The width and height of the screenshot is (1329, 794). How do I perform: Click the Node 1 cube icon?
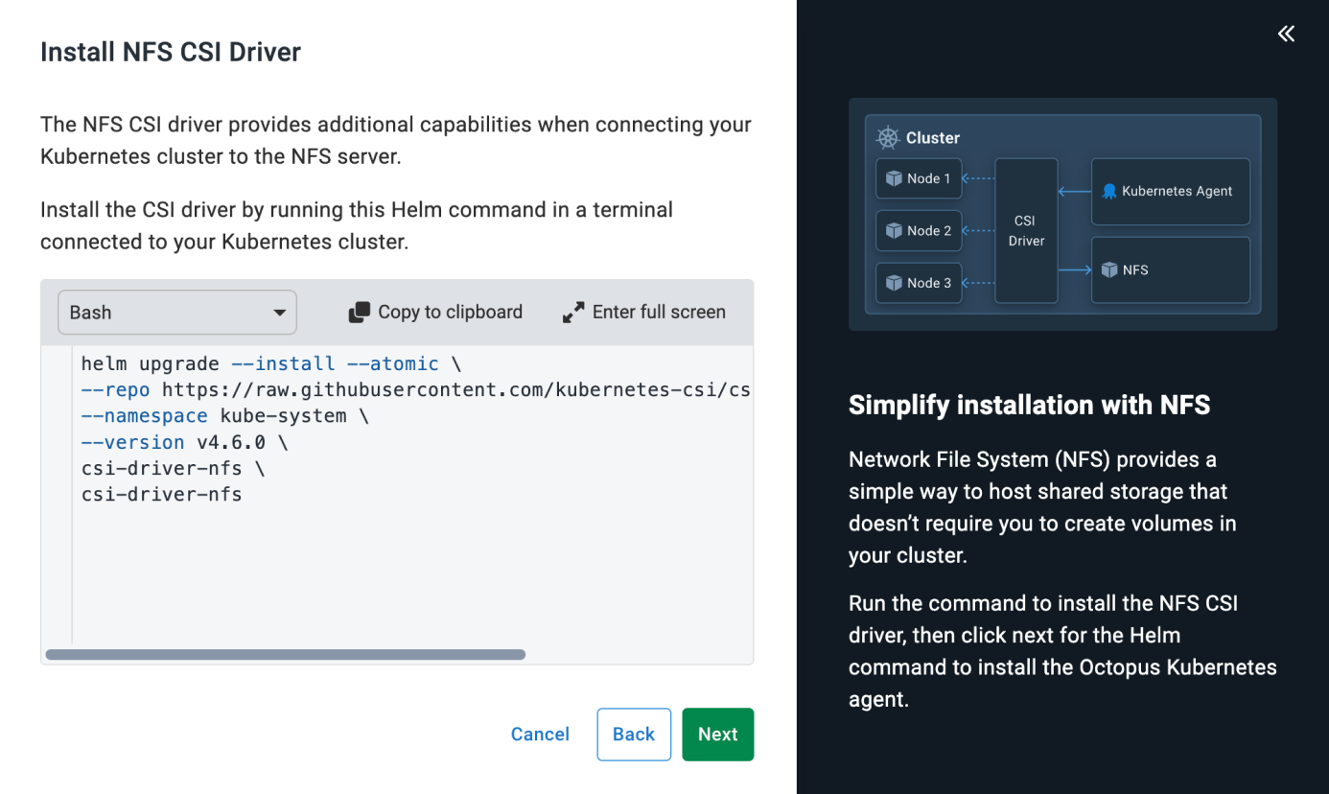coord(894,178)
